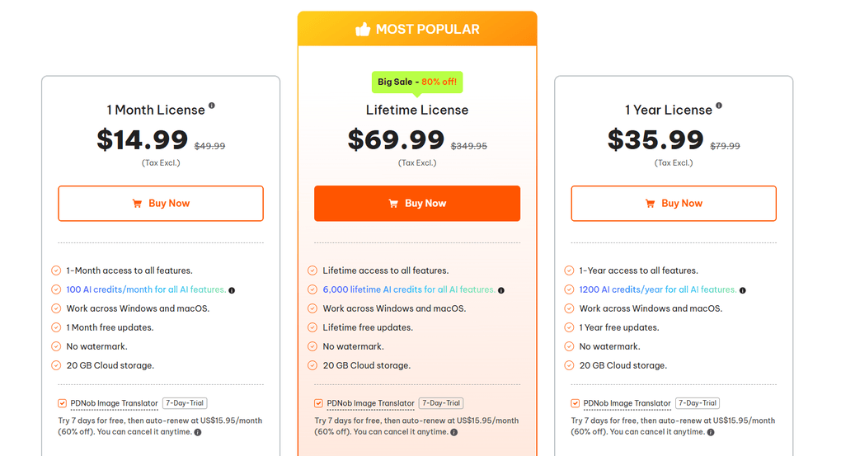
Task: Buy Now the 1 Year License
Action: tap(674, 204)
